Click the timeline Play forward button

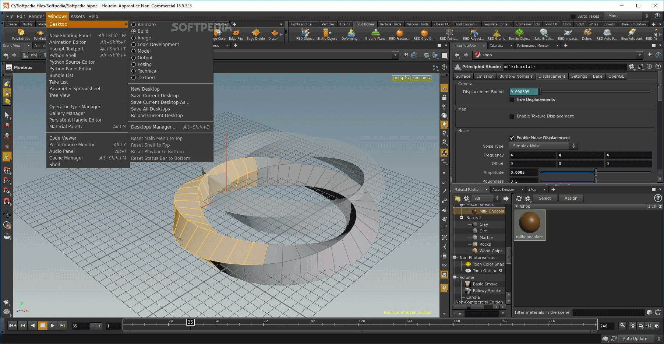tap(52, 326)
